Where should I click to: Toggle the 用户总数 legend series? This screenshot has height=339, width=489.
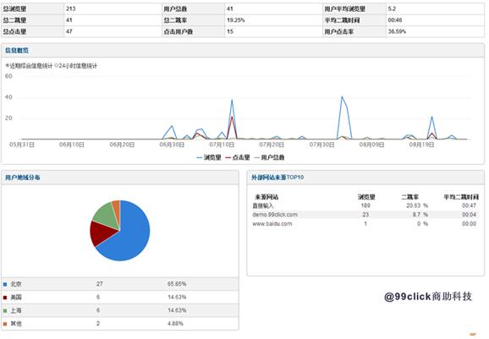click(269, 157)
